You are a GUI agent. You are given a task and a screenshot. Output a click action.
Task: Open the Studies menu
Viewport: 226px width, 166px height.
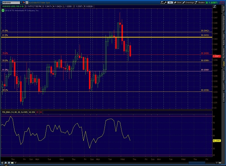click(200, 3)
